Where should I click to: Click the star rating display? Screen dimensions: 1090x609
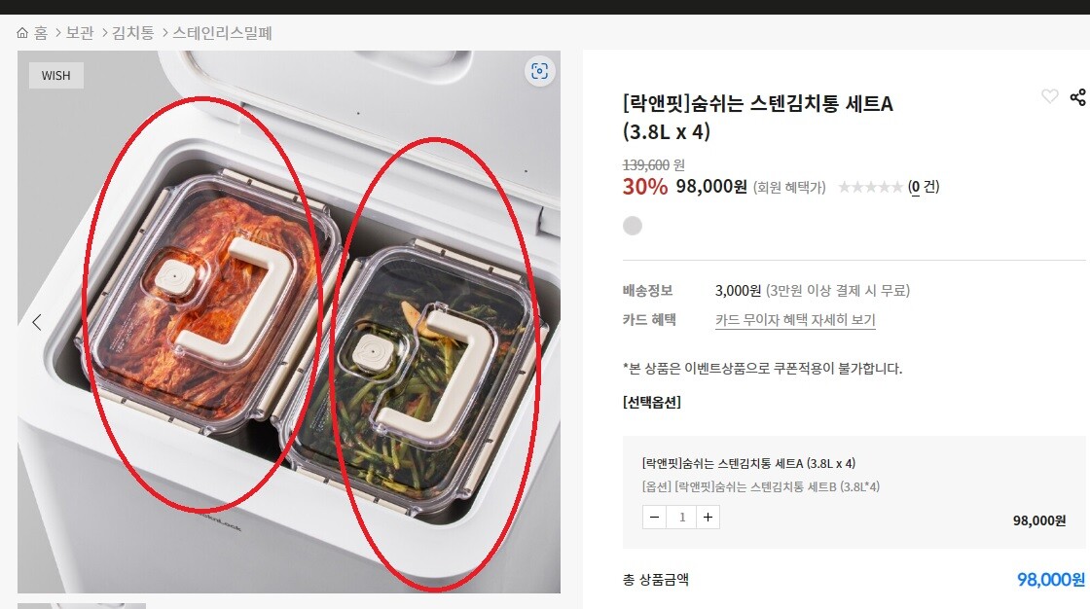point(870,187)
